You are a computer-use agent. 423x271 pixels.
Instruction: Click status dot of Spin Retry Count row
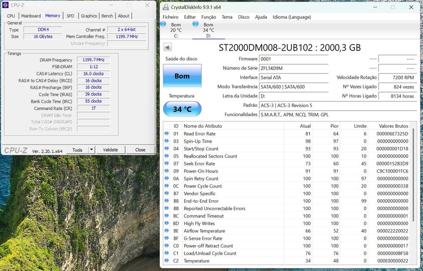pyautogui.click(x=166, y=179)
